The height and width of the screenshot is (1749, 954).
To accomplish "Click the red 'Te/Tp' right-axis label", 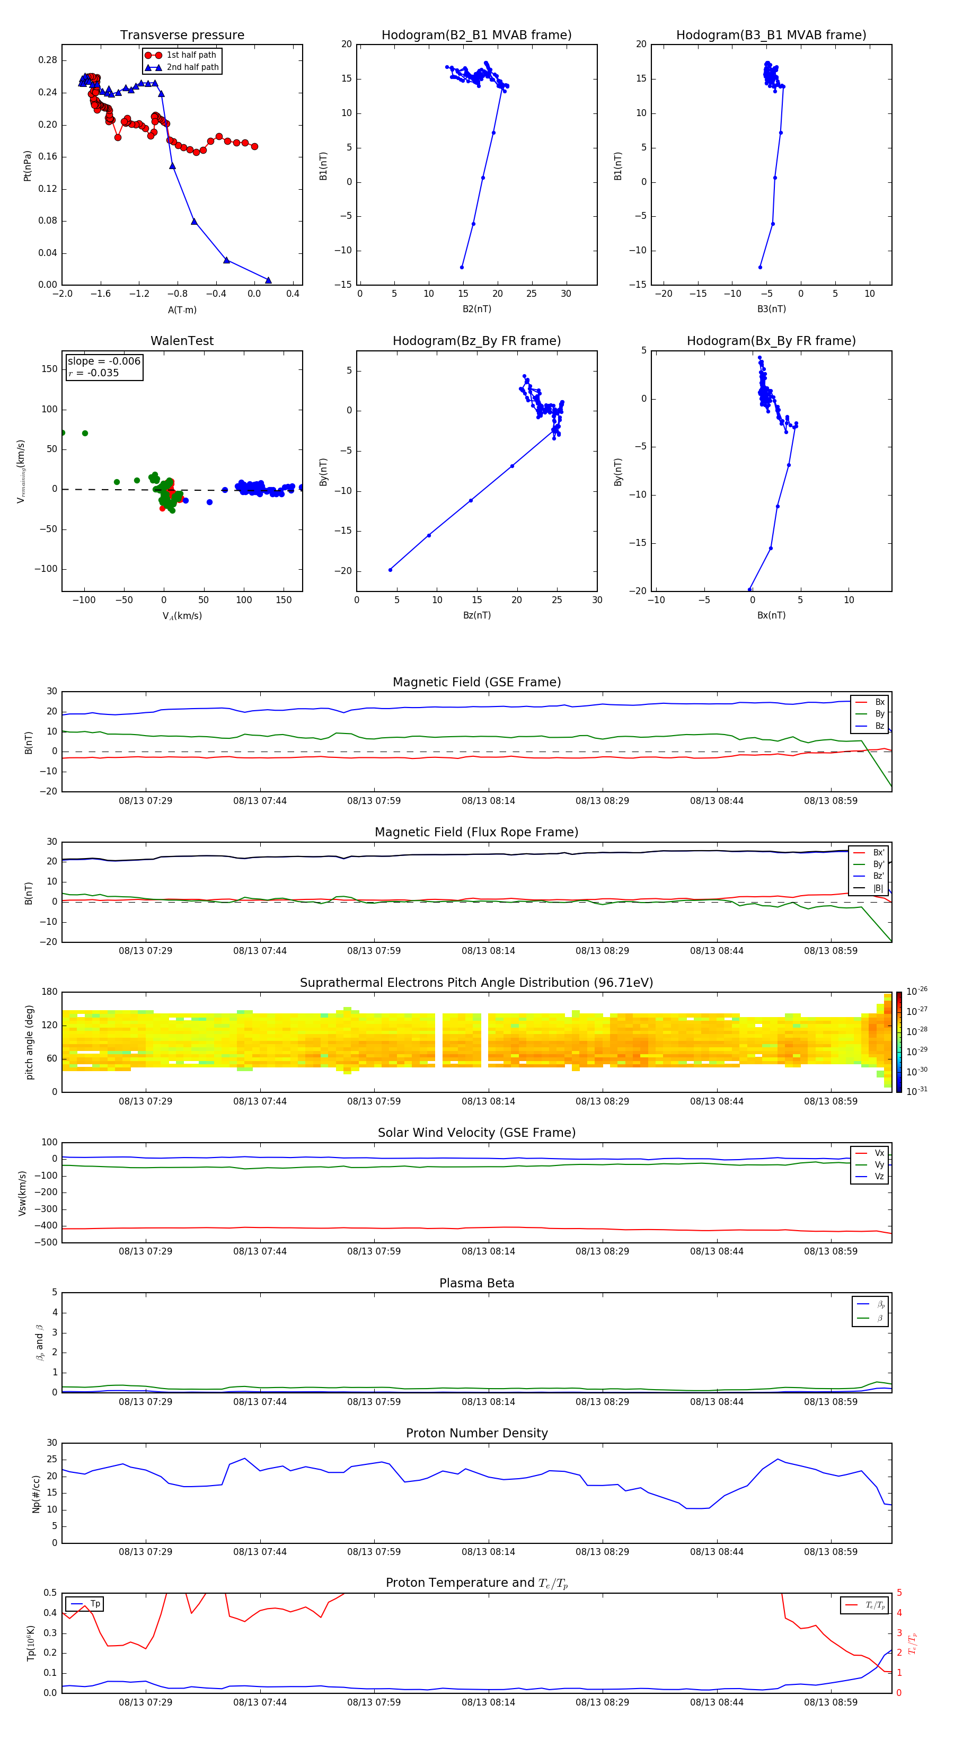I will (912, 1643).
